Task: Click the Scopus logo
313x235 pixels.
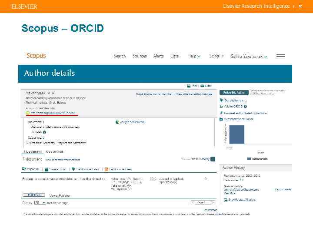Action: coord(36,56)
